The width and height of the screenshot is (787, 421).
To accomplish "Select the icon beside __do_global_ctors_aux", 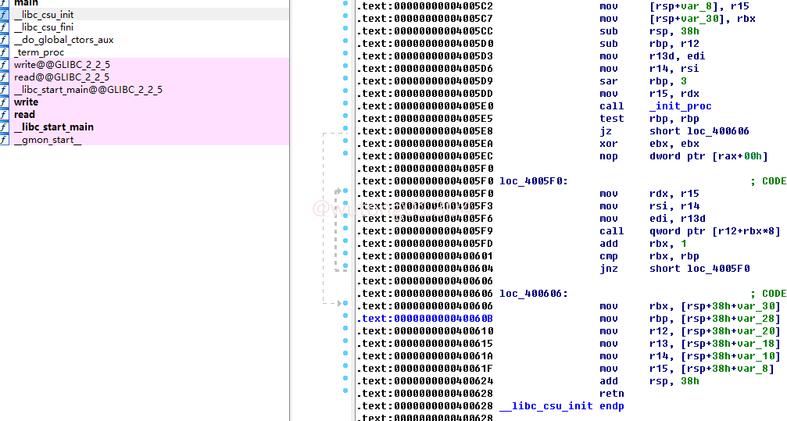I will tap(4, 40).
